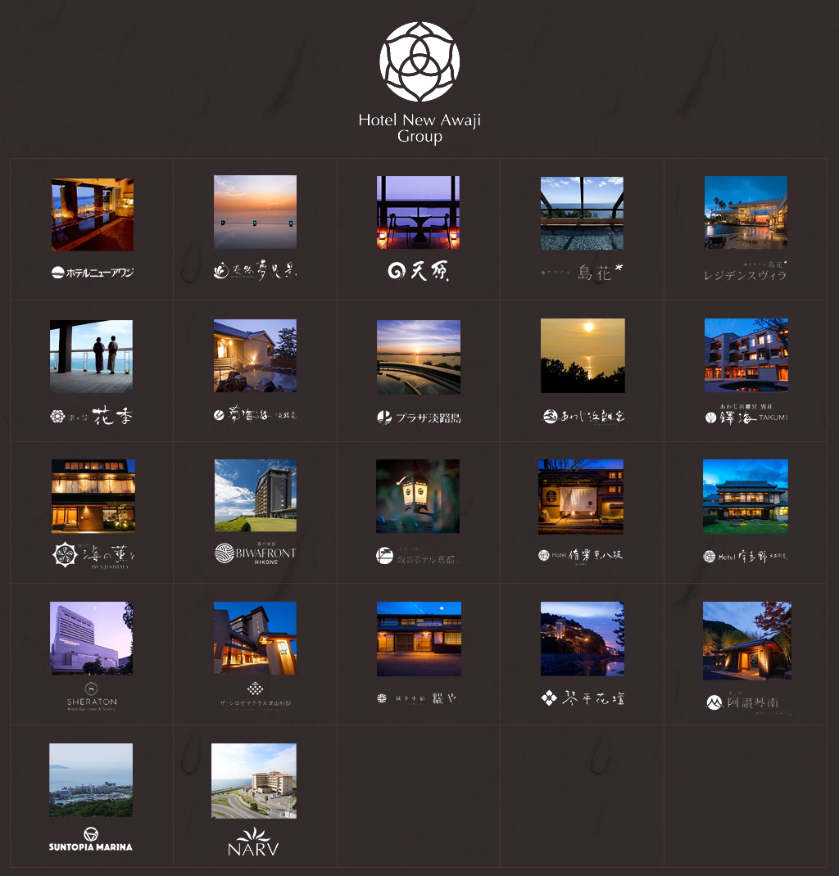Click the Hotel New Awaji Group title text
Viewport: 839px width, 876px height.
419,128
